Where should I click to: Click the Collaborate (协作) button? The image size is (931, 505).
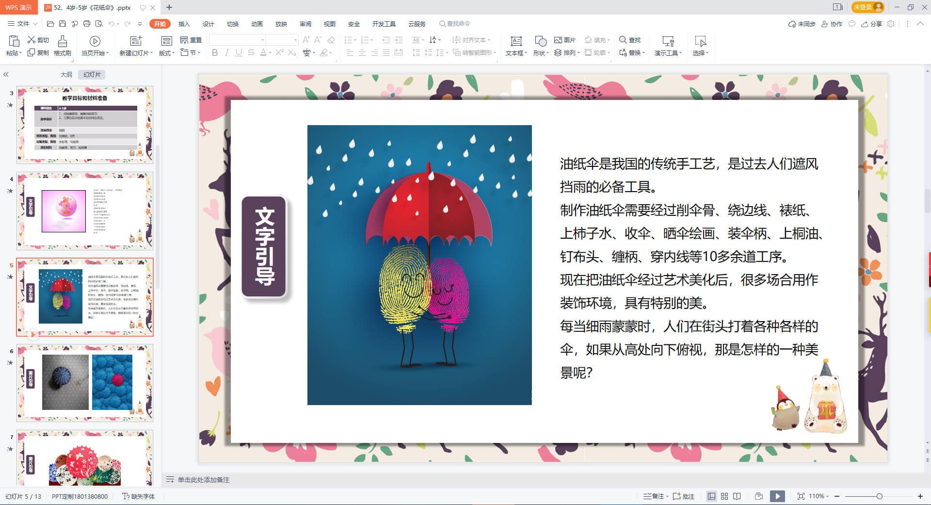pos(832,24)
